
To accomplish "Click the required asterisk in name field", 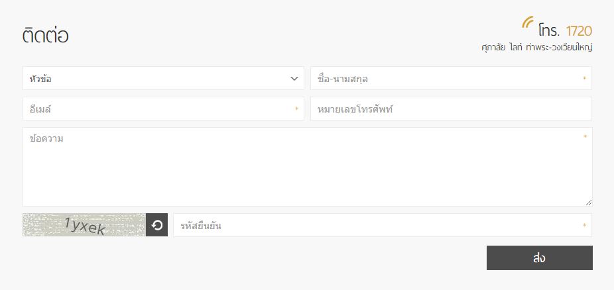I will tap(584, 79).
